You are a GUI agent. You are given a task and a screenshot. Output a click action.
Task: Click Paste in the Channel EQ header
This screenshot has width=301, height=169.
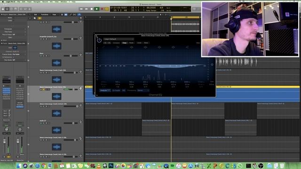point(131,43)
